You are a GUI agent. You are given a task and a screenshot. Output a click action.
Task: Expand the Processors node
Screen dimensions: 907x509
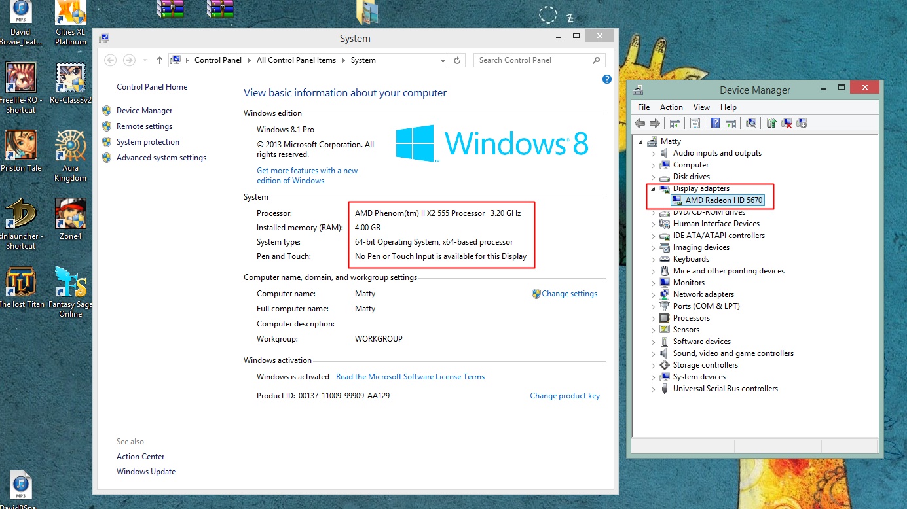click(x=653, y=319)
